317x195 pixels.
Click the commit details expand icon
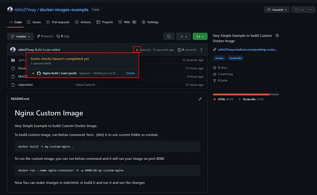coord(201,50)
